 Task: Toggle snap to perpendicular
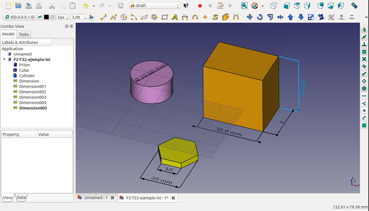click(364, 44)
